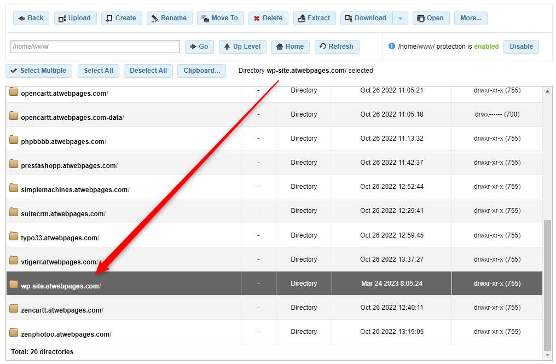Click the Home icon
Viewport: 556px width, 364px height.
pos(279,46)
